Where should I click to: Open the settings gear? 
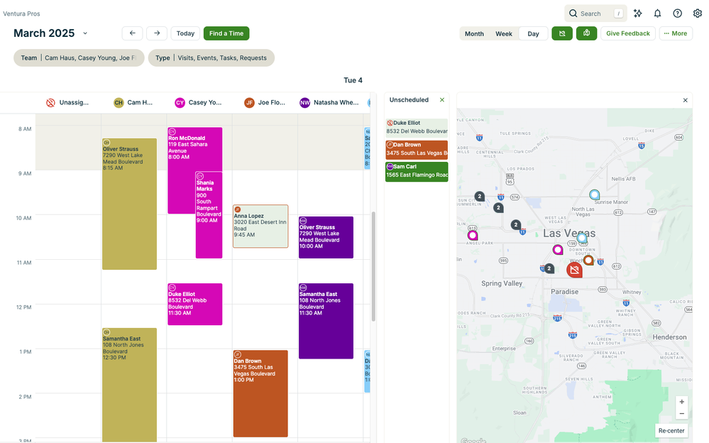click(697, 13)
